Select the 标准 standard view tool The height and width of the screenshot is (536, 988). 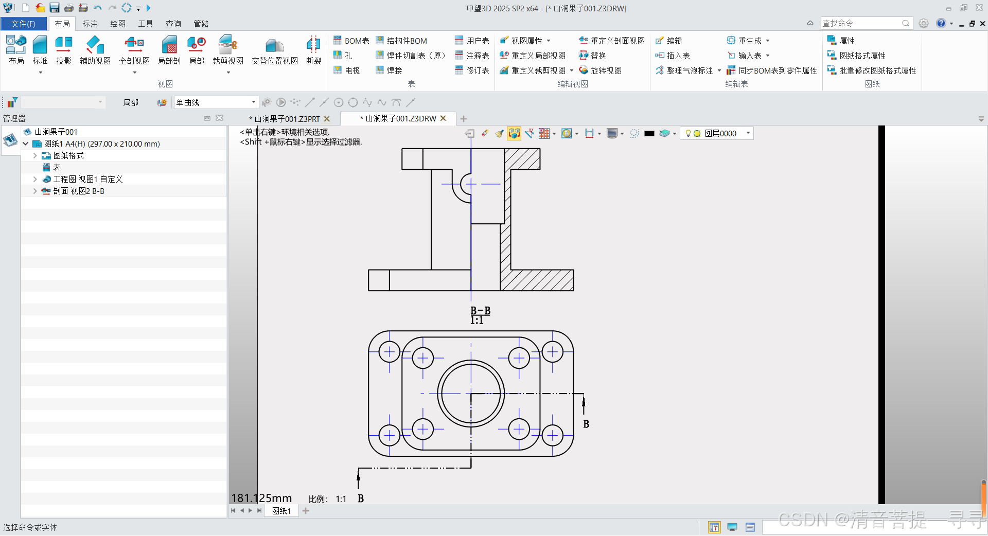tap(40, 50)
